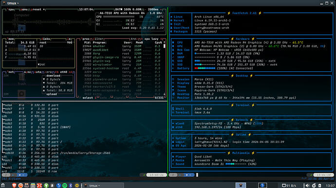Switch to second workspace thumbnail

[262, 185]
